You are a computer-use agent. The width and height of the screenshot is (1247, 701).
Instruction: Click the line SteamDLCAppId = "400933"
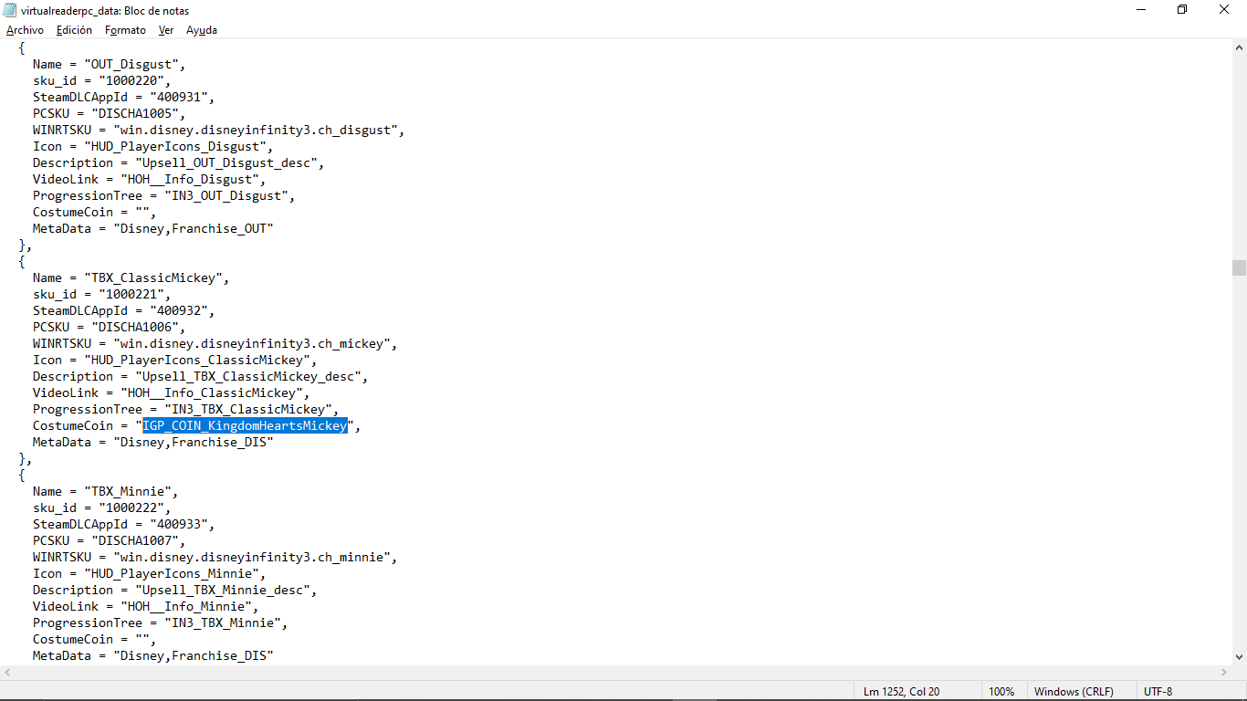click(x=124, y=525)
